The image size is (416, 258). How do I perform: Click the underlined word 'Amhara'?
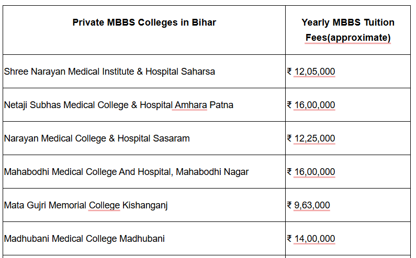point(191,105)
